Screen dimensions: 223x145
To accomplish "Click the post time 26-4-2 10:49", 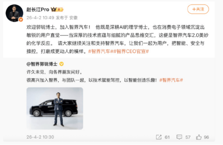I will [x=40, y=18].
